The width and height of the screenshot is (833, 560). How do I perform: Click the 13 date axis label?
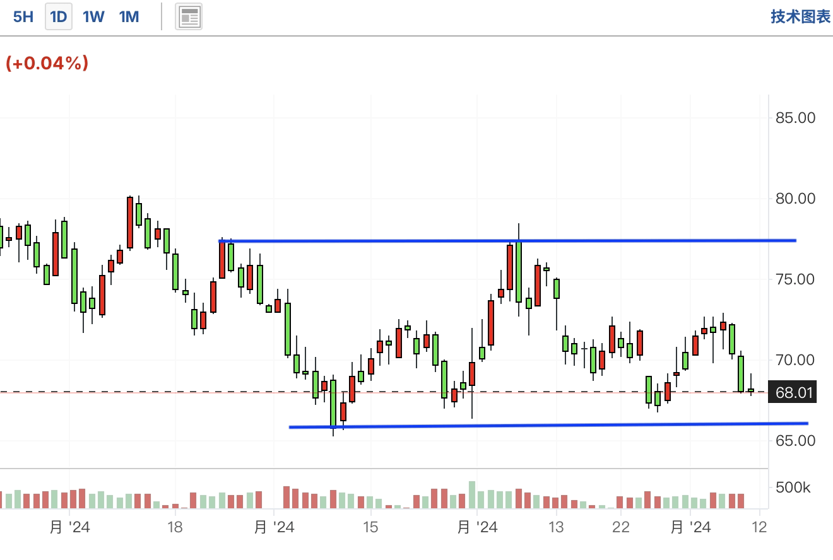click(x=555, y=527)
